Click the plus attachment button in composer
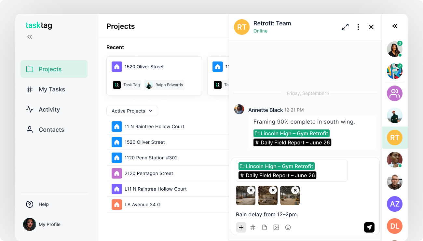 pos(241,227)
